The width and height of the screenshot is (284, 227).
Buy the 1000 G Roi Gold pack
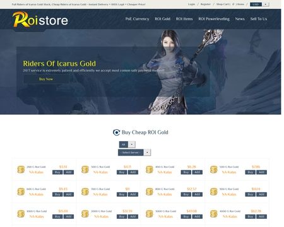click(x=57, y=217)
